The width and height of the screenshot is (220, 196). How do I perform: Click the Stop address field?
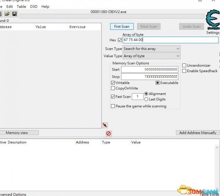tap(150, 77)
